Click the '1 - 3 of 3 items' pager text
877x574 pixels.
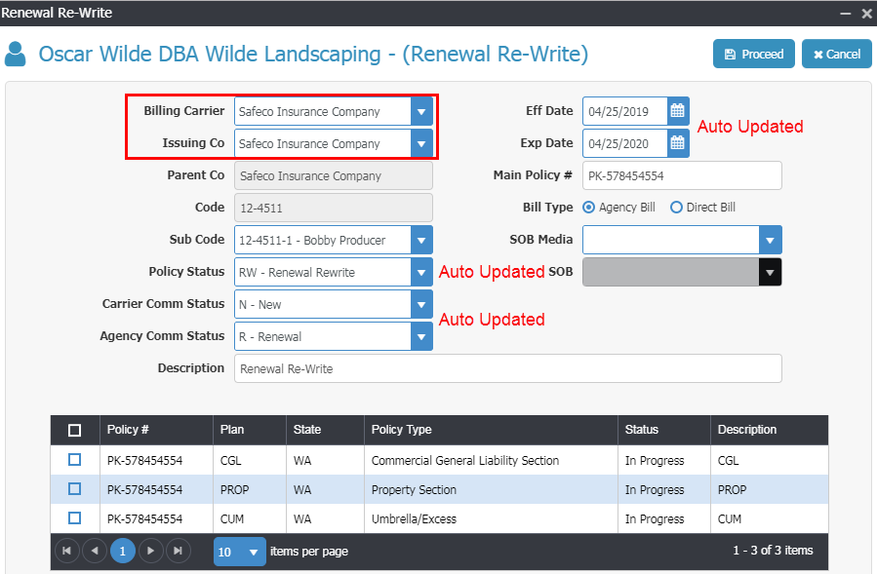[773, 551]
